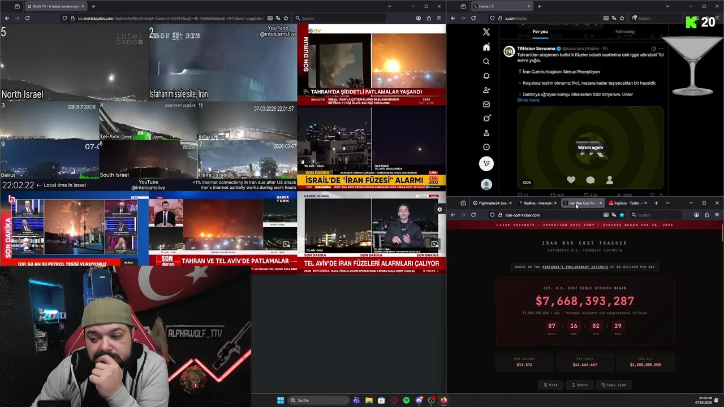The width and height of the screenshot is (724, 407).
Task: Open new tab in Iran cost tracker window
Action: tap(656, 203)
